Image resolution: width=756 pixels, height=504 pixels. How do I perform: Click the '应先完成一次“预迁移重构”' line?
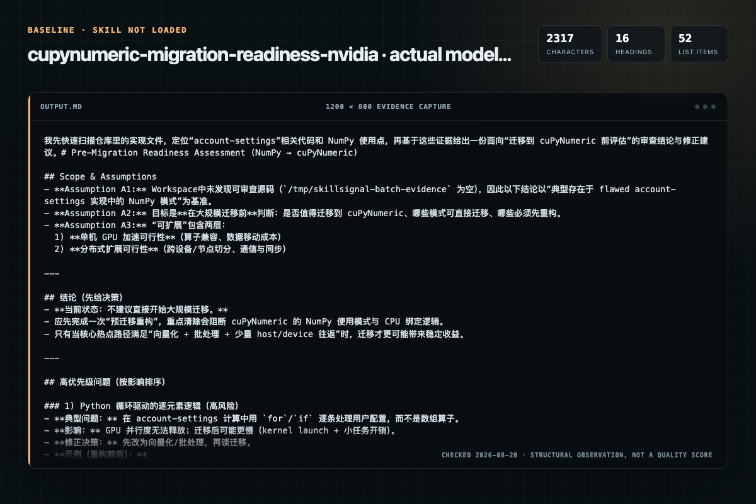245,321
